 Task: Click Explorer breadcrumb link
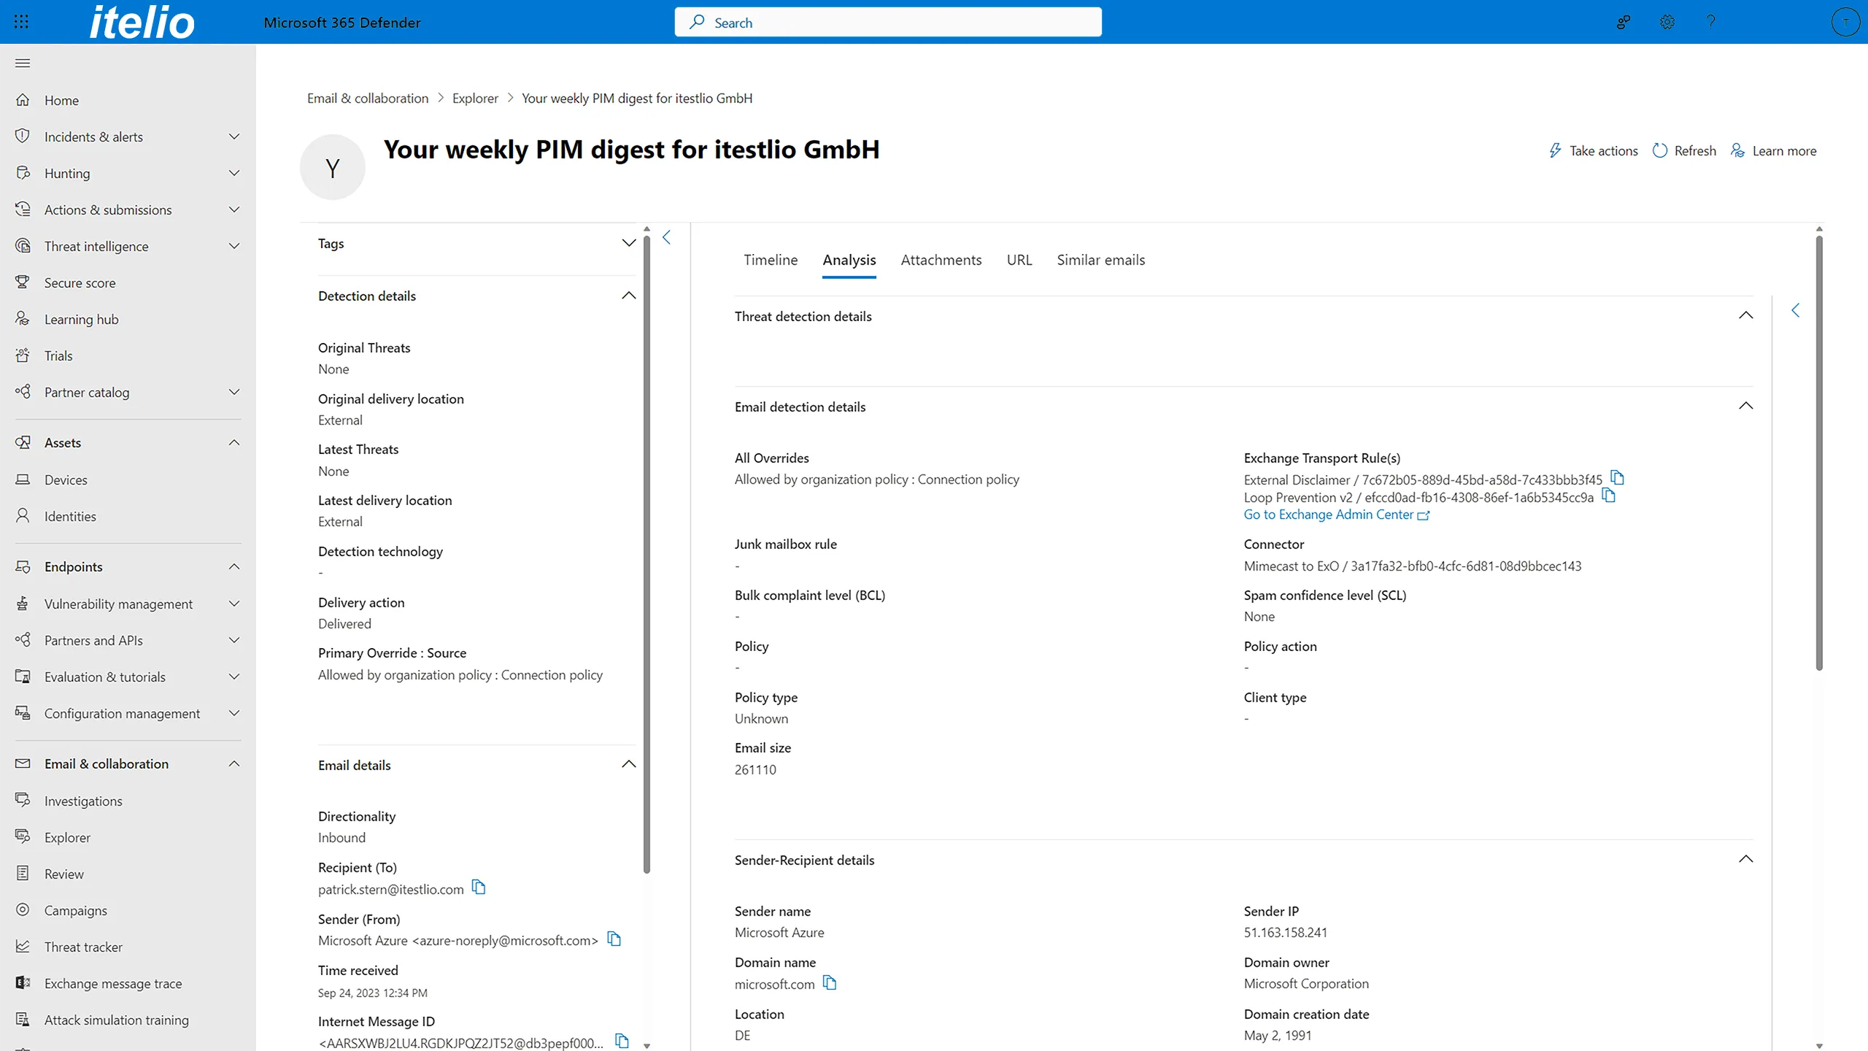point(475,98)
